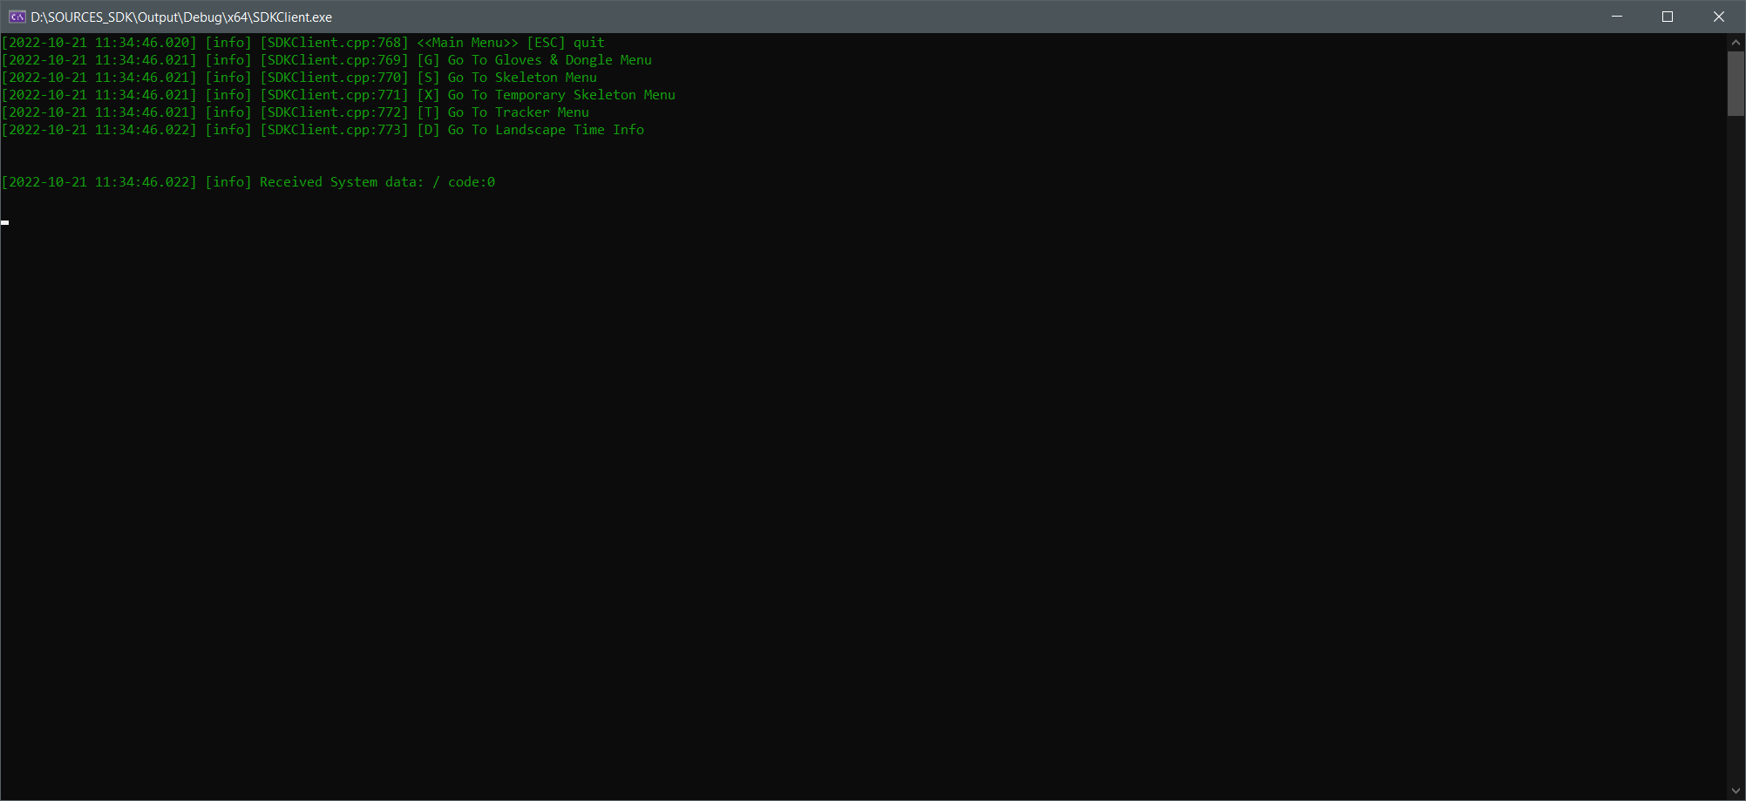Click the title text D:\SOURCES_SDK\Output\Debug\x64\SDKClient.exe
The image size is (1746, 801).
point(181,17)
